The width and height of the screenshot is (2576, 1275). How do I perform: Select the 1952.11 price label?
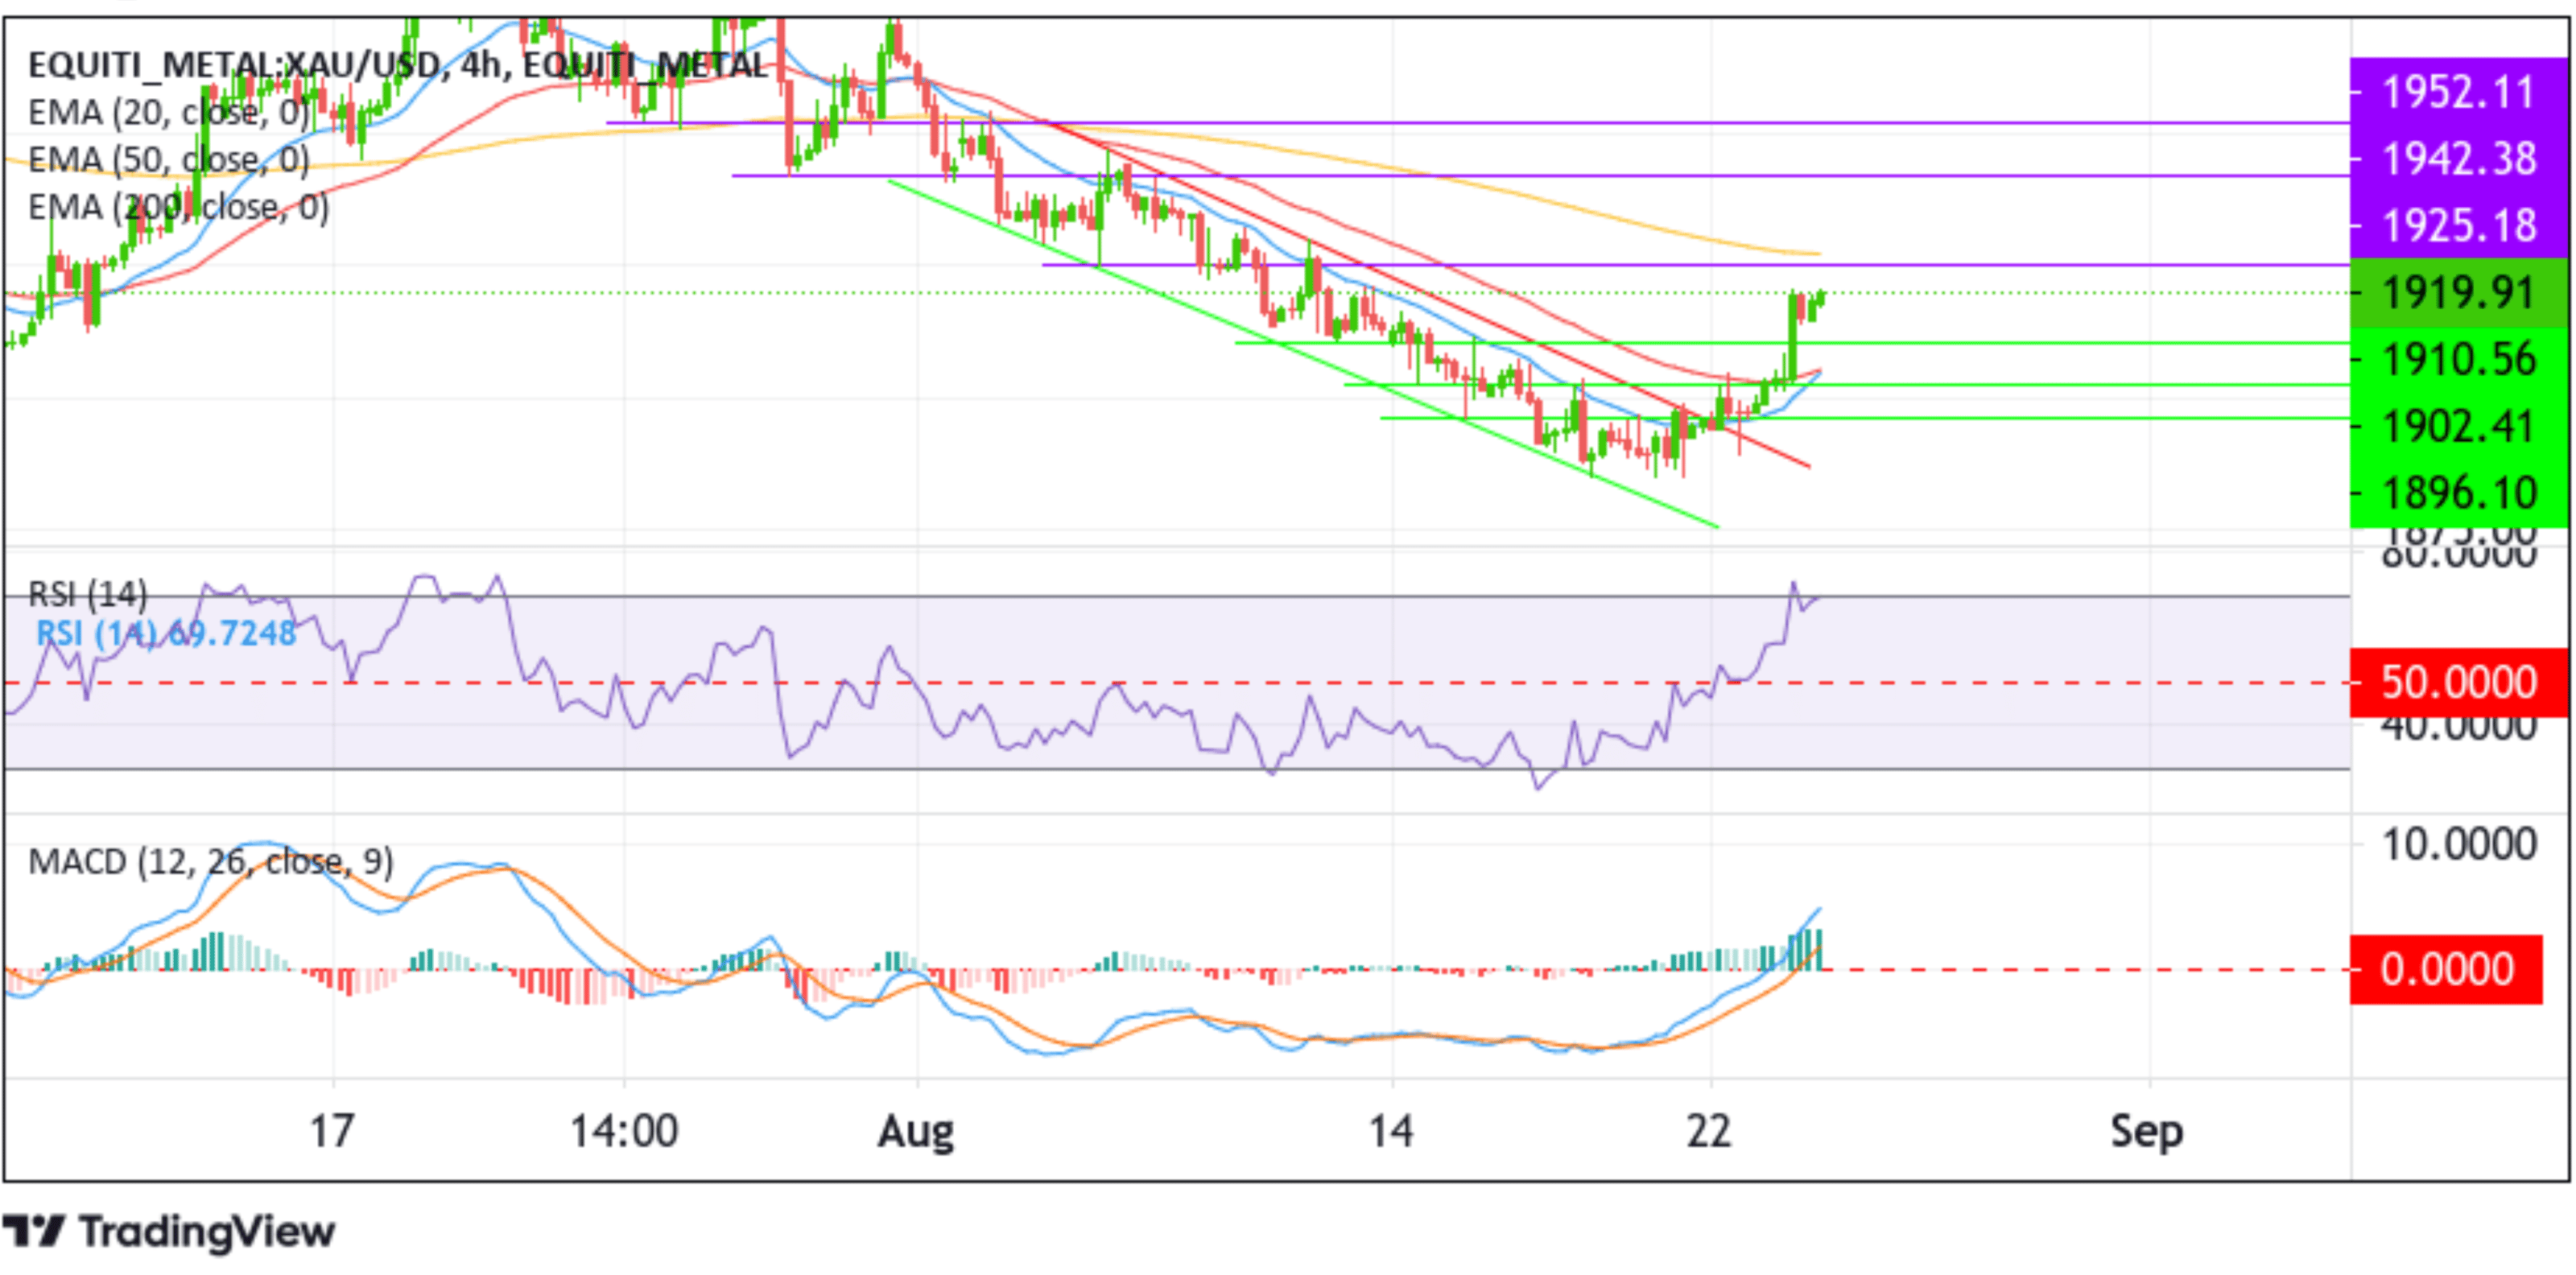[x=2459, y=93]
